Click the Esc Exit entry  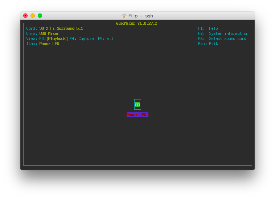[x=208, y=44]
